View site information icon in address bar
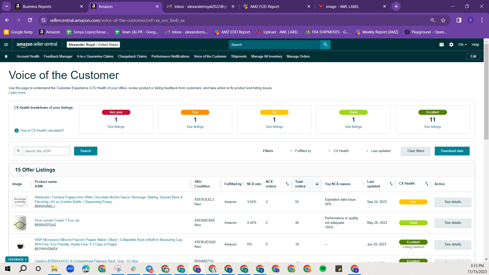This screenshot has height=275, width=489. coord(44,20)
